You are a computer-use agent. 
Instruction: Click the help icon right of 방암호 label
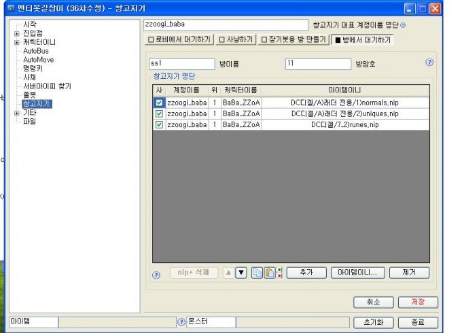tap(429, 62)
